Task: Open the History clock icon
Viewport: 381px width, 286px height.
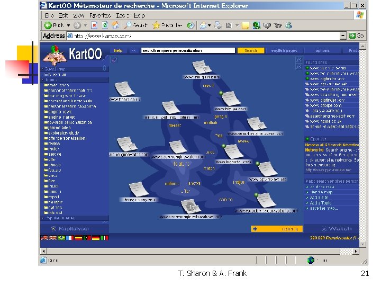Action: [190, 25]
